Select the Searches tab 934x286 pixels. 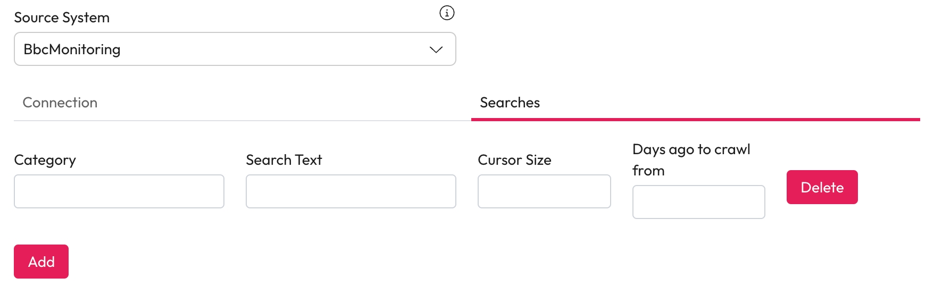[510, 103]
